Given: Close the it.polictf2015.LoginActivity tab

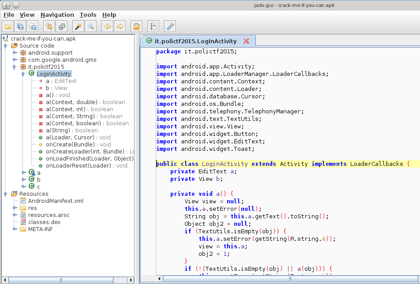Looking at the screenshot, I should (246, 41).
